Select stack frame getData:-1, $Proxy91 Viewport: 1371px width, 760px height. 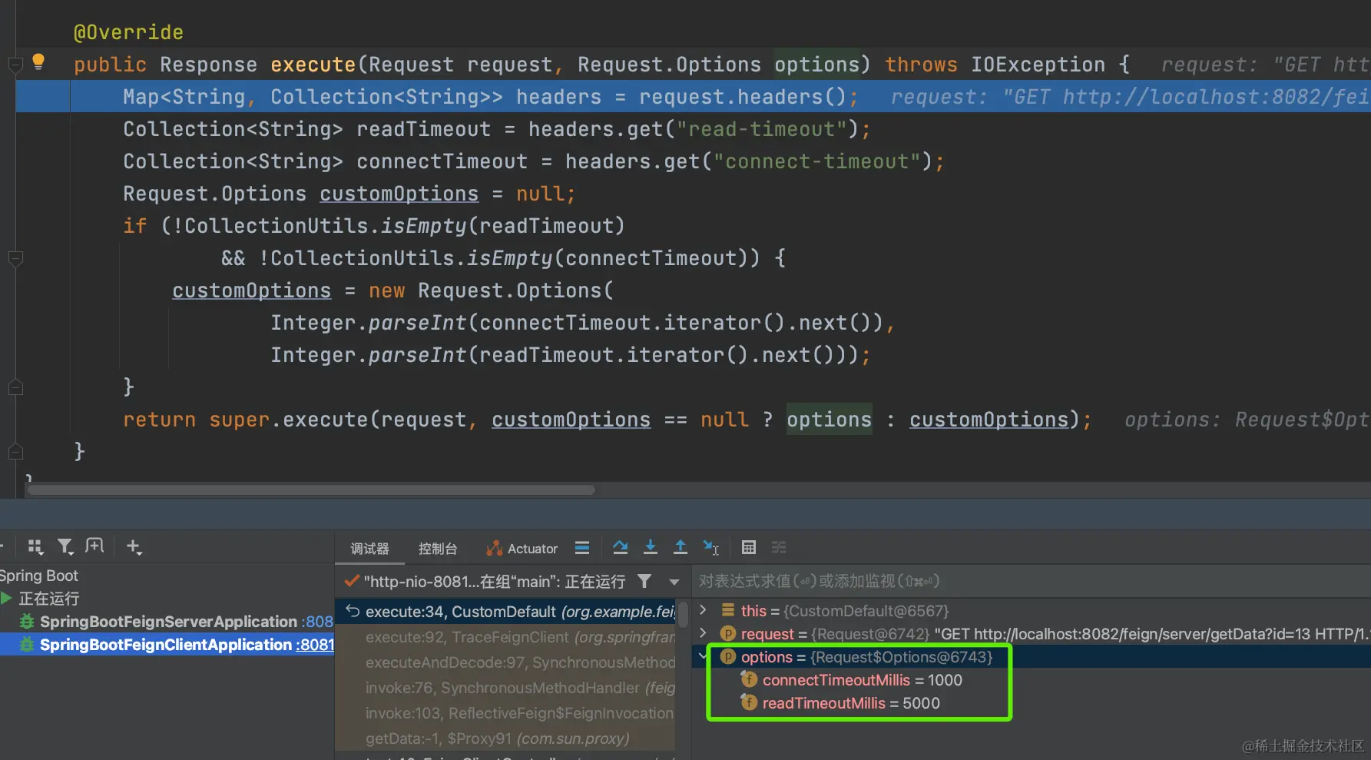507,738
